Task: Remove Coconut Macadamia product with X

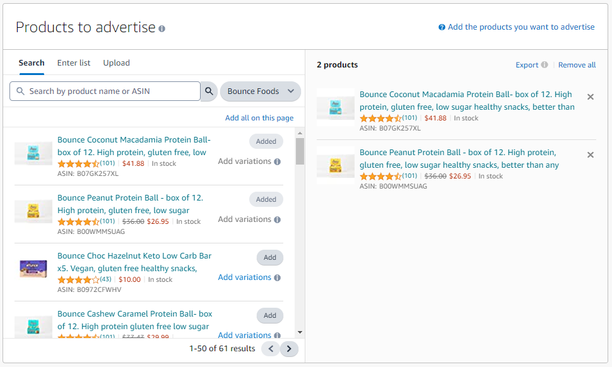Action: tap(591, 96)
